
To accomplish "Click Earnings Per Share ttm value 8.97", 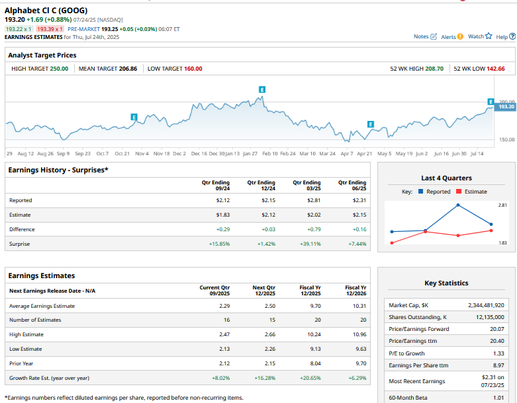I will pos(498,365).
